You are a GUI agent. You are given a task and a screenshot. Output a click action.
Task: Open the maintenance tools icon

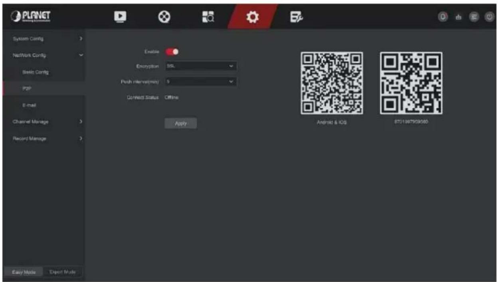296,16
